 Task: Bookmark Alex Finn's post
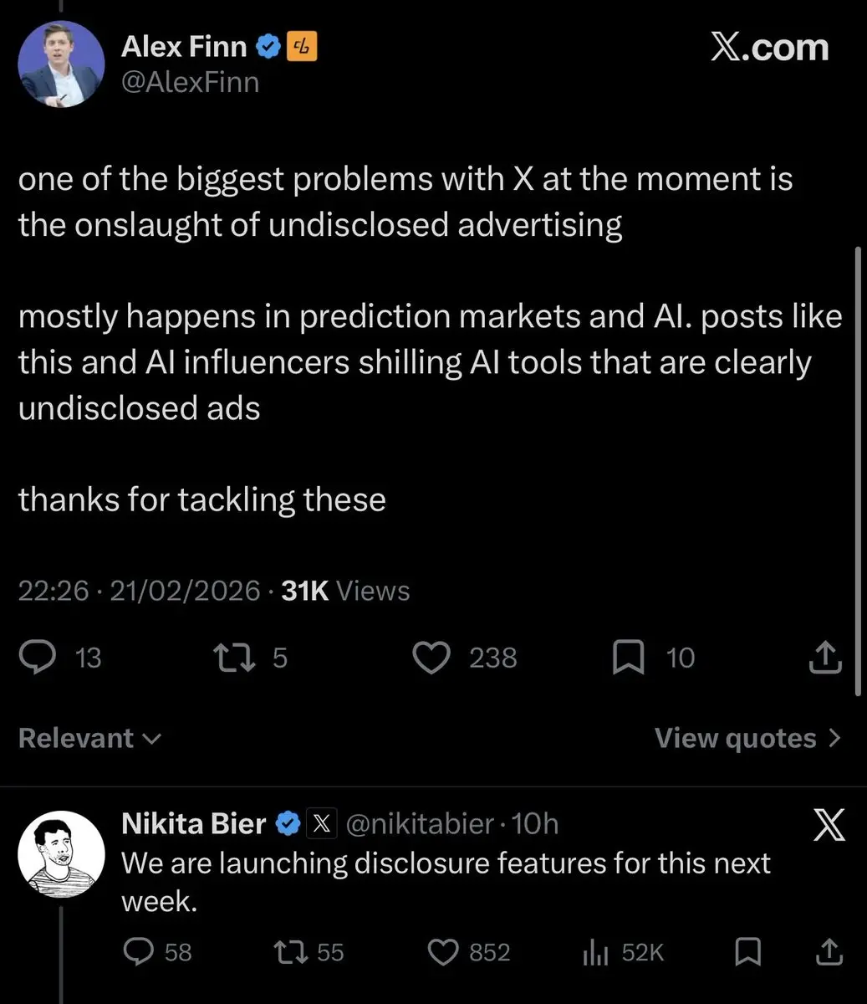(x=629, y=658)
